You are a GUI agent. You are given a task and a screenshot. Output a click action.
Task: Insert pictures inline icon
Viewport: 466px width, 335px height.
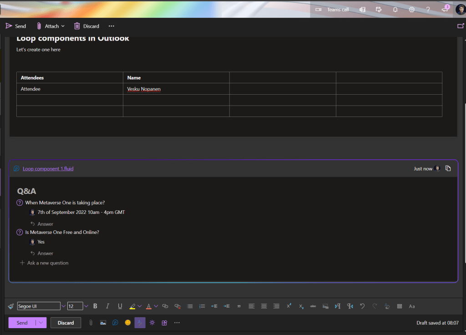(103, 323)
